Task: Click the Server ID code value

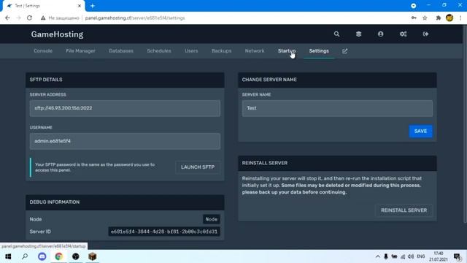Action: pyautogui.click(x=164, y=232)
